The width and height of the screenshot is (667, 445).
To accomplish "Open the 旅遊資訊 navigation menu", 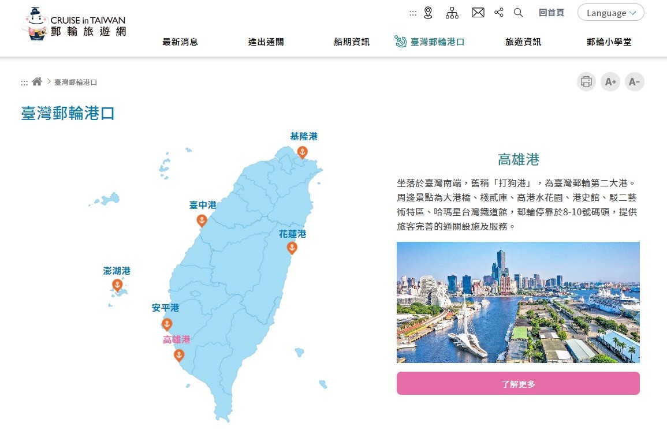I will click(x=521, y=42).
